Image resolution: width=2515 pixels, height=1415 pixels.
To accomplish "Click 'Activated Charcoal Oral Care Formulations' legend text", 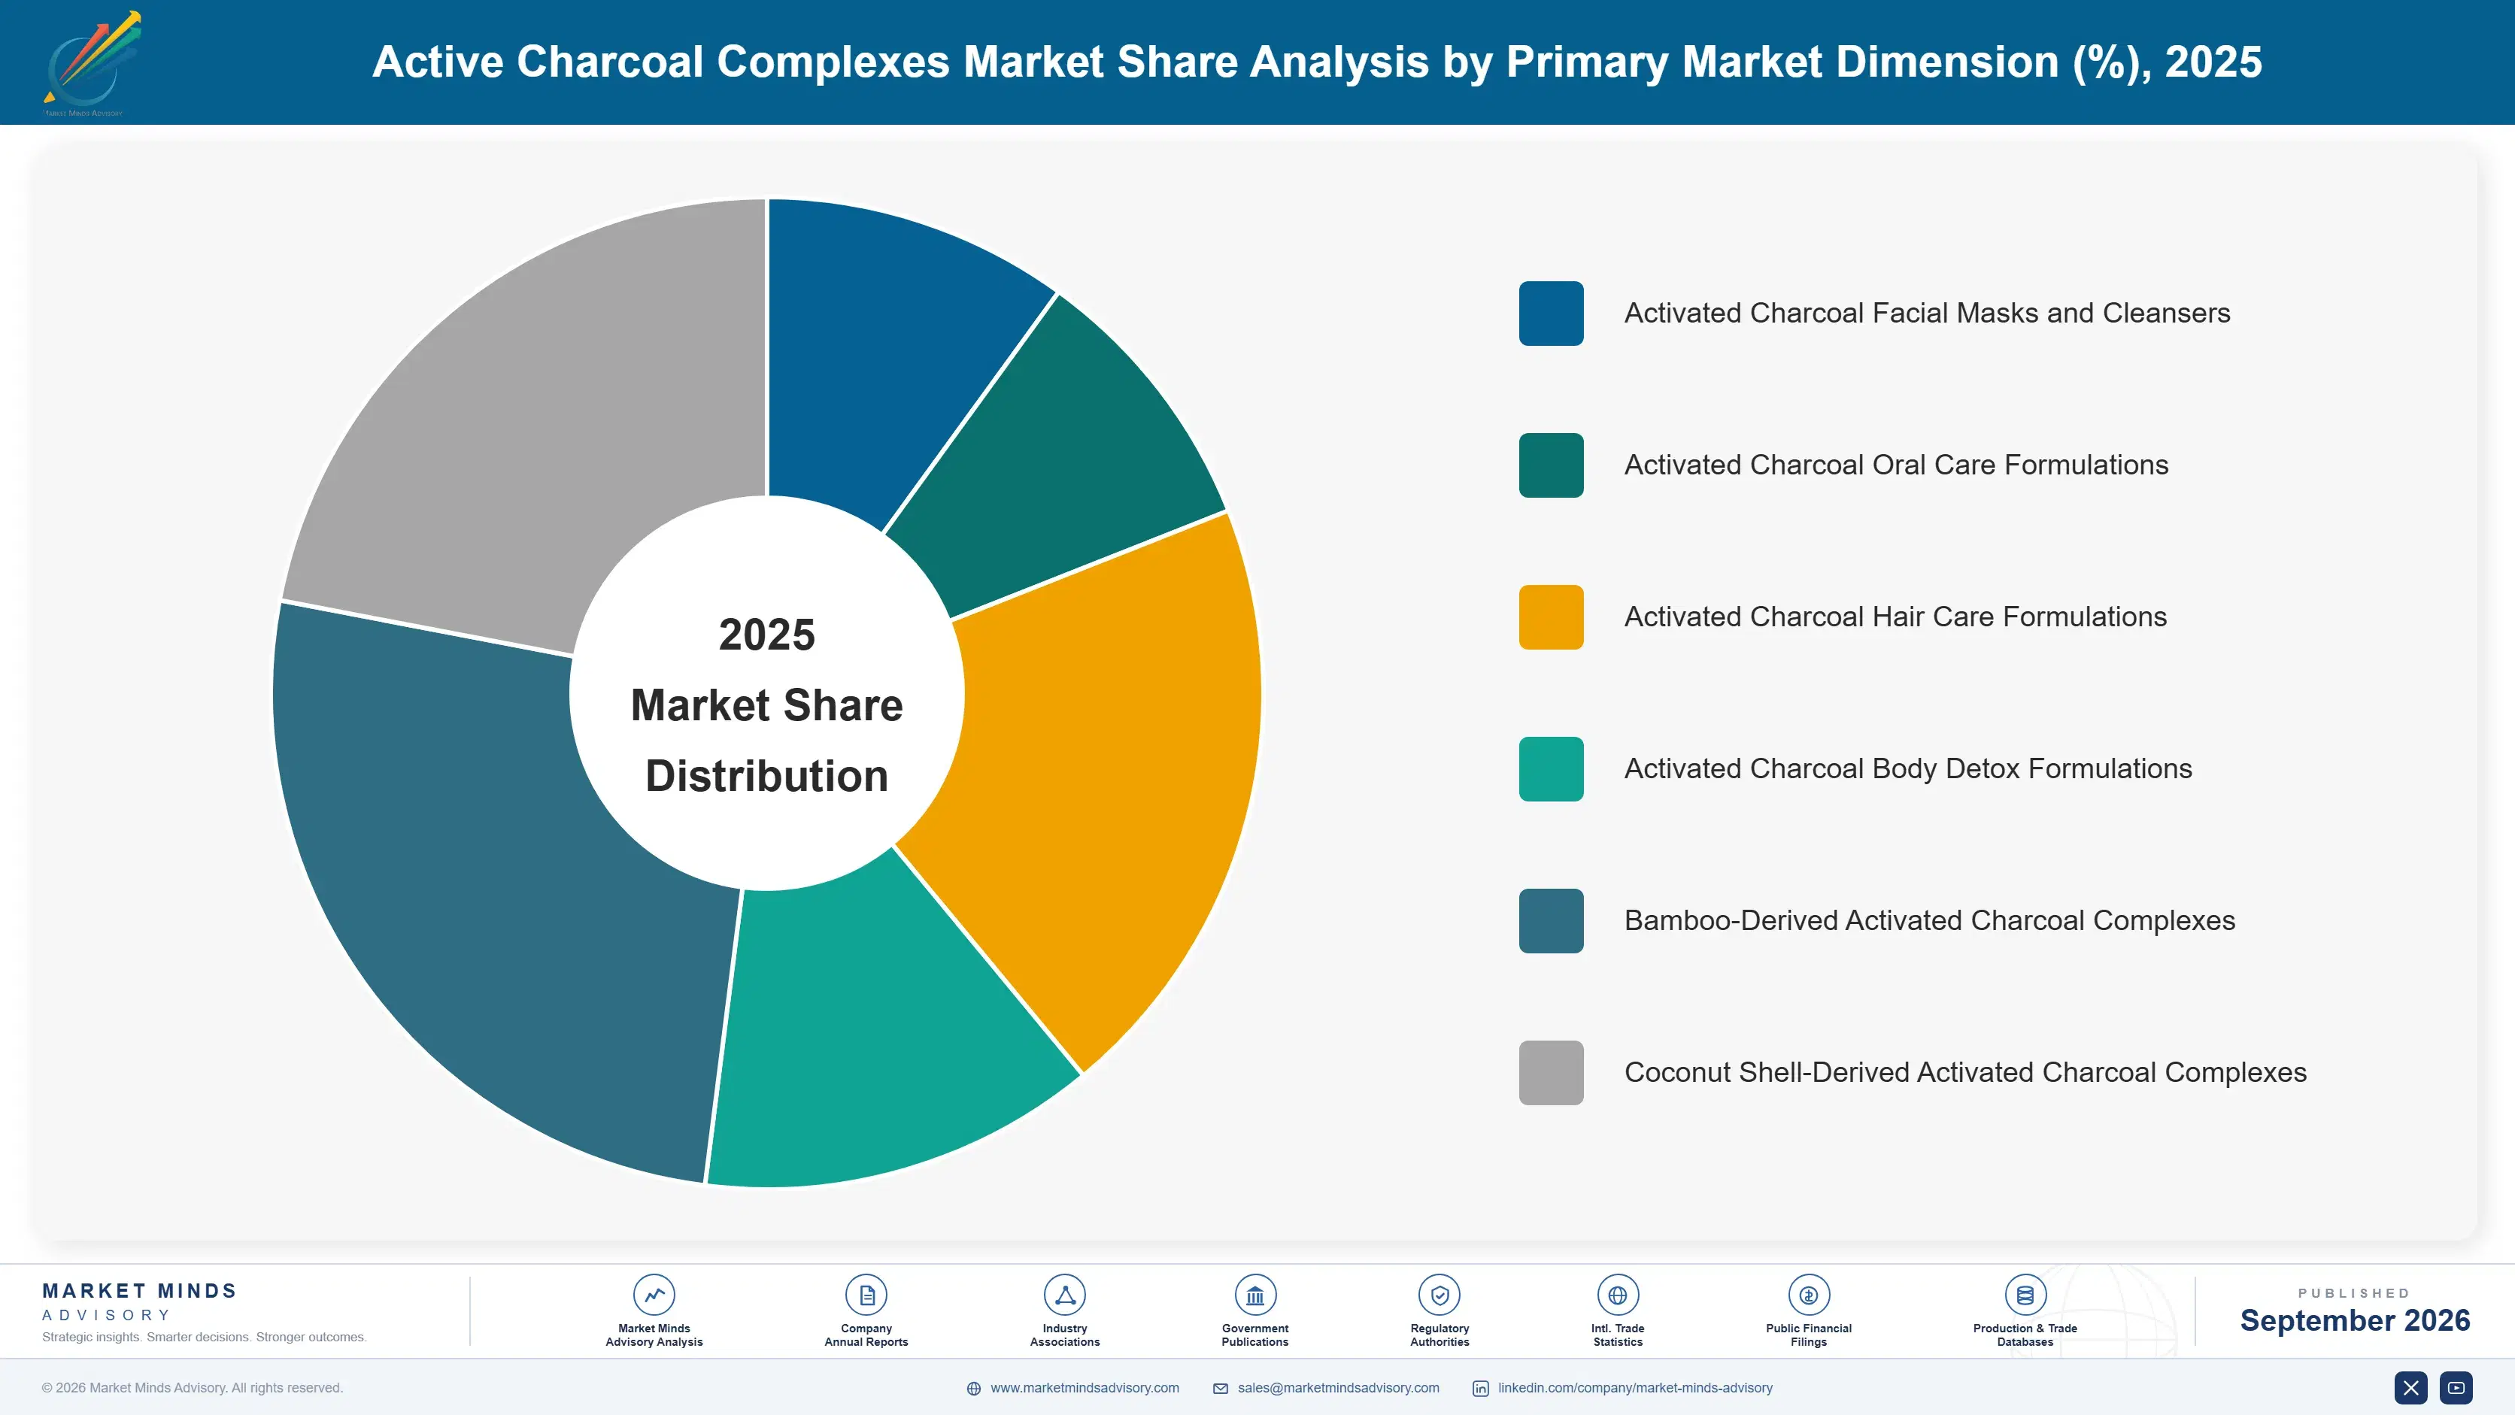I will pyautogui.click(x=1896, y=465).
